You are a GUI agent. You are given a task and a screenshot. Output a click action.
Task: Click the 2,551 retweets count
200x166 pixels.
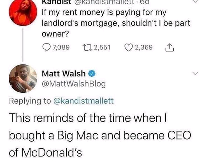pyautogui.click(x=102, y=47)
